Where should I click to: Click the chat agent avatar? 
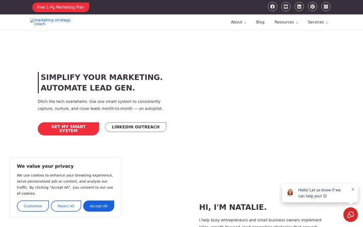290,193
